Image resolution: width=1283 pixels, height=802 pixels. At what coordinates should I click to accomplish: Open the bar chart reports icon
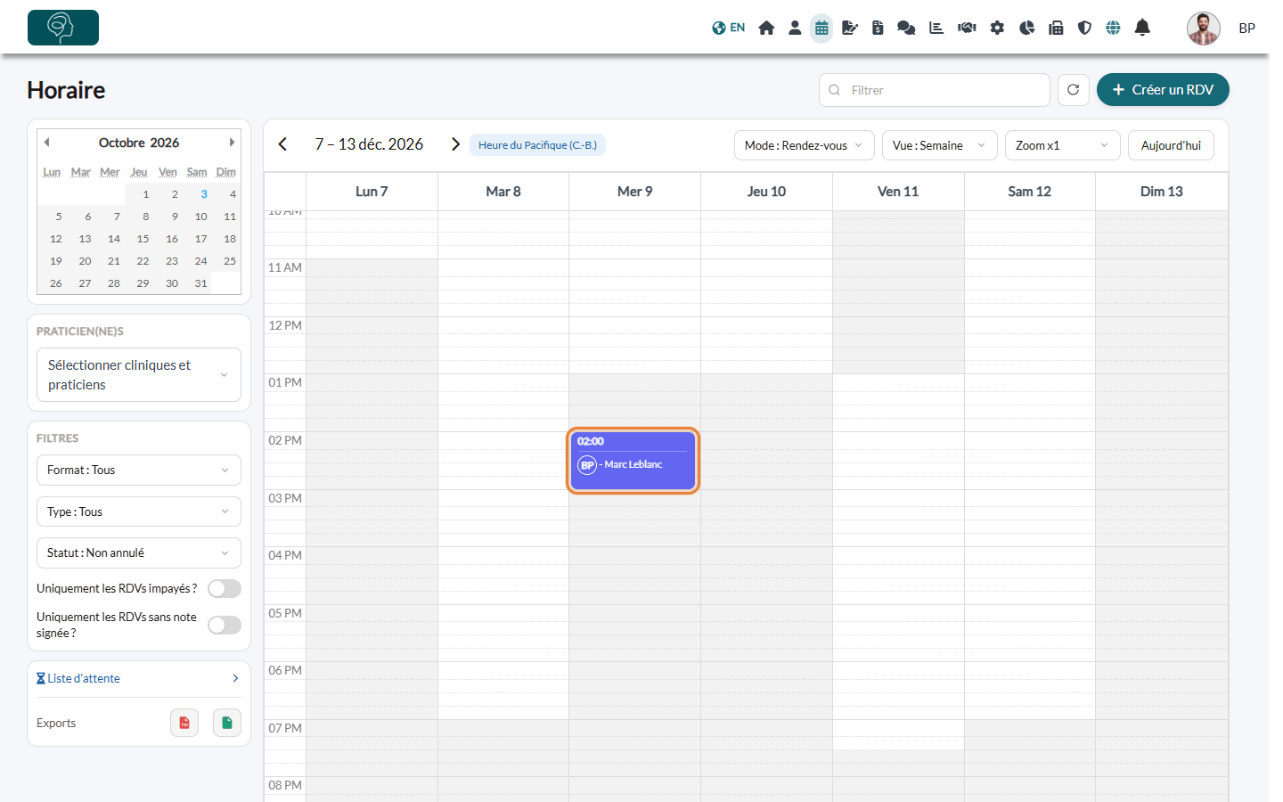[x=936, y=28]
